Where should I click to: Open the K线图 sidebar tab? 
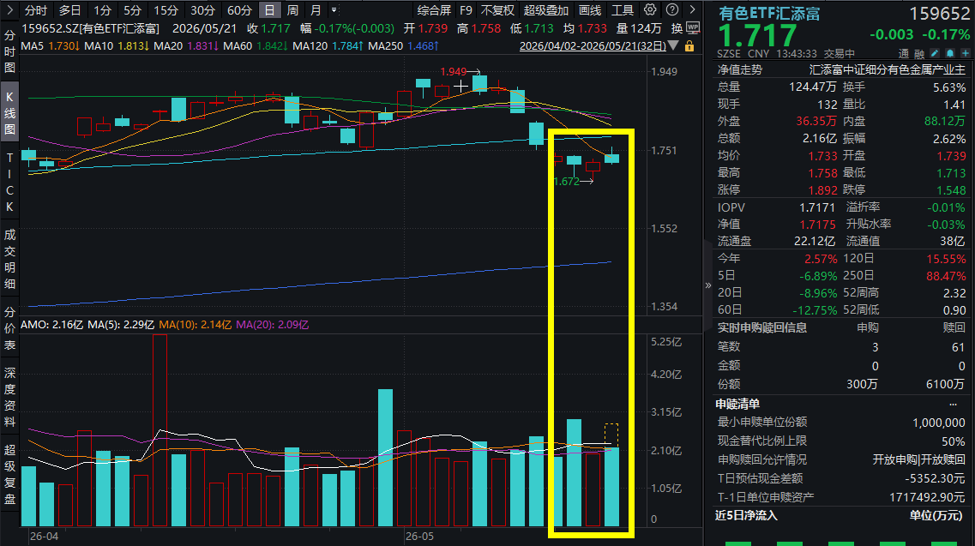click(9, 113)
